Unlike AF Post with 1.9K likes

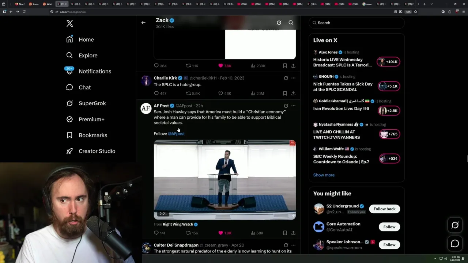tap(224, 233)
